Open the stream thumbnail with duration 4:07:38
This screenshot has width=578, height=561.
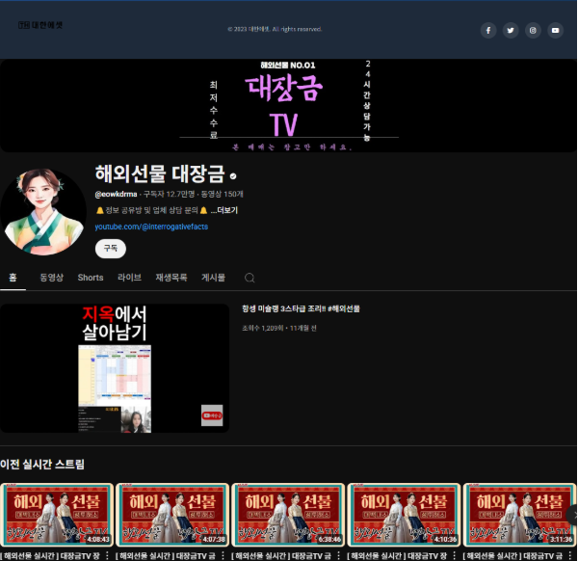[172, 515]
